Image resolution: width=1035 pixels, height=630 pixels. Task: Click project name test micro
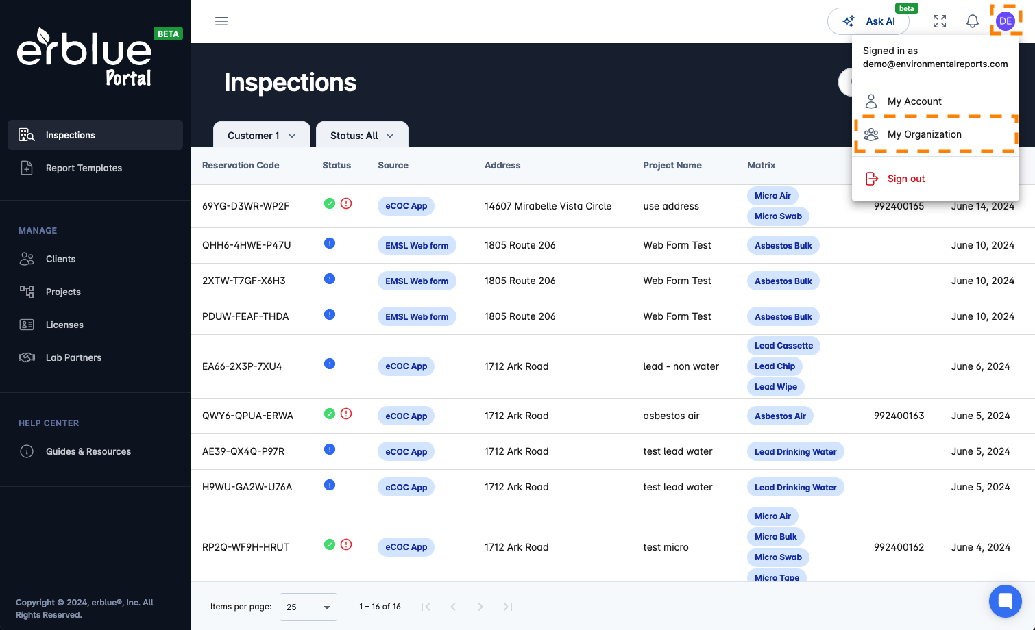666,547
